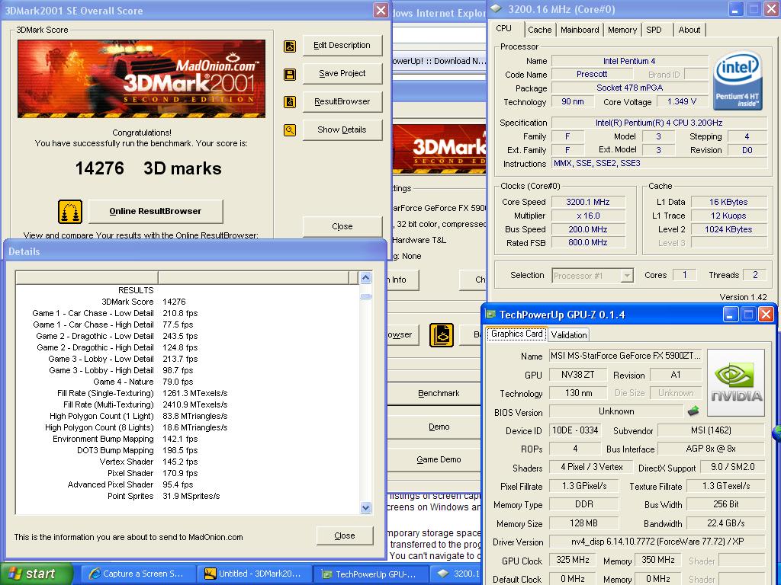Select 'Vertex Shader' result row
The height and width of the screenshot is (585, 781).
point(188,462)
